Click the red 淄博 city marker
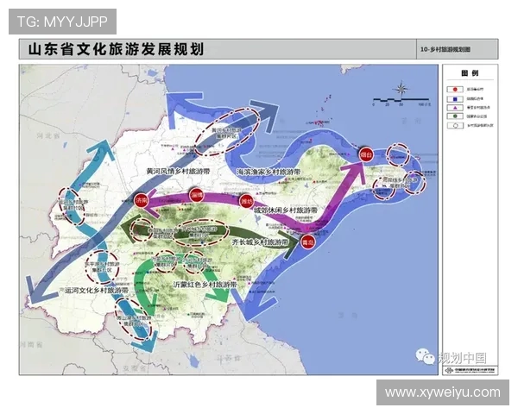The width and height of the screenshot is (518, 414). 197,195
